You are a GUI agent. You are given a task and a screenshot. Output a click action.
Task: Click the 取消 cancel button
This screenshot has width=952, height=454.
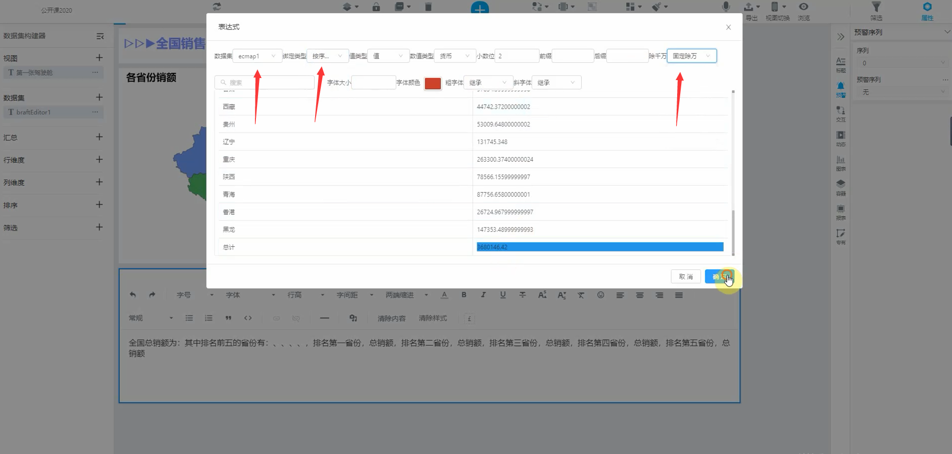tap(686, 276)
